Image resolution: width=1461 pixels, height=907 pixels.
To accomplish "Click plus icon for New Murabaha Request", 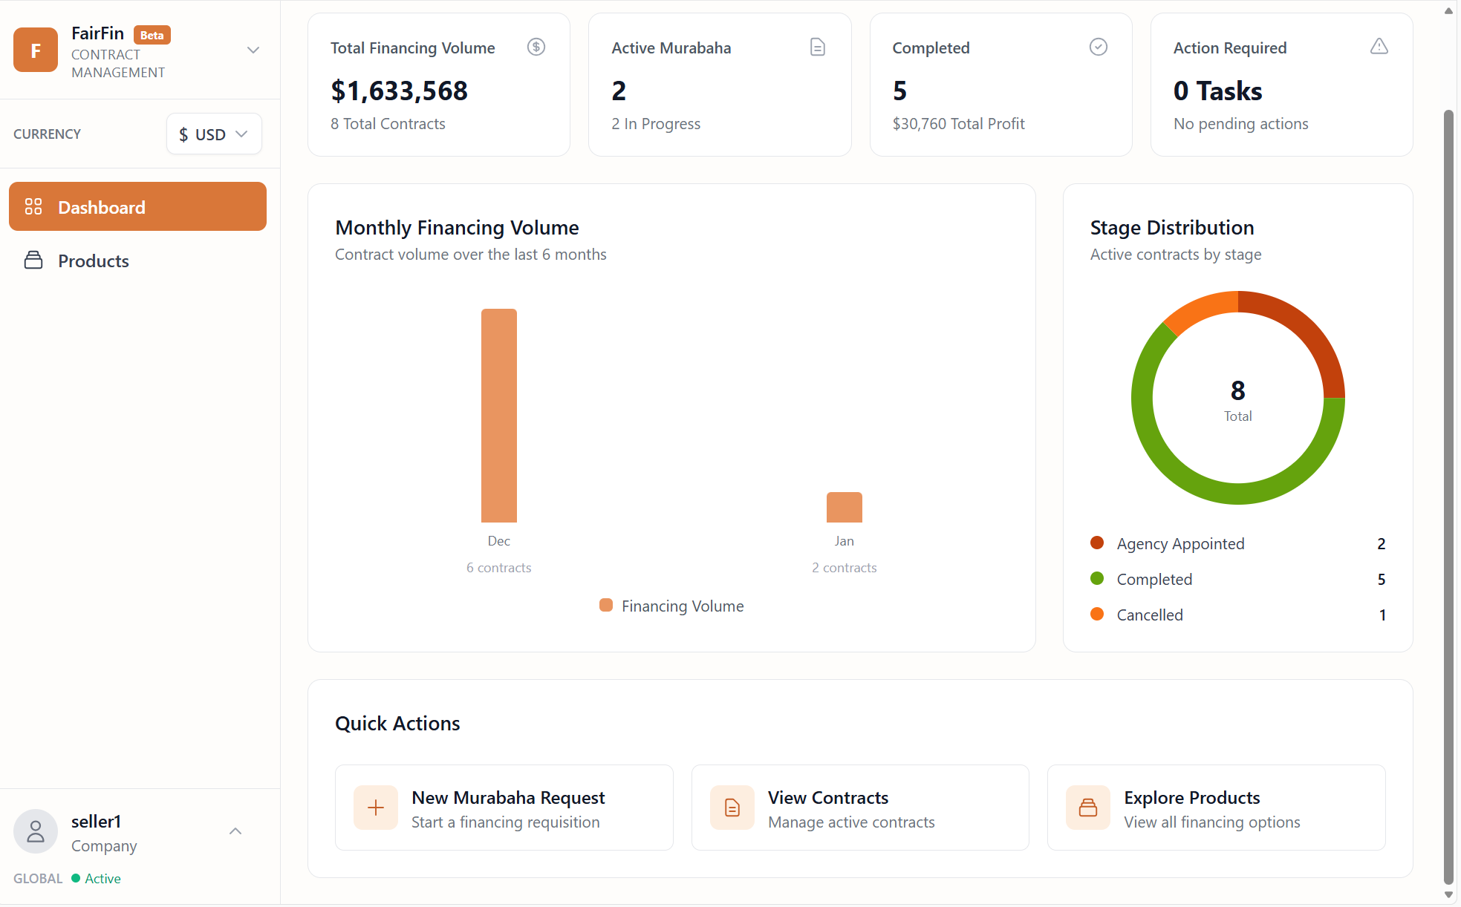I will click(376, 808).
